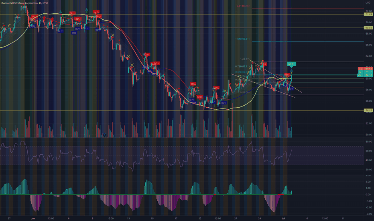
Task: Click the 52.00 price axis label
Action: pyautogui.click(x=369, y=123)
